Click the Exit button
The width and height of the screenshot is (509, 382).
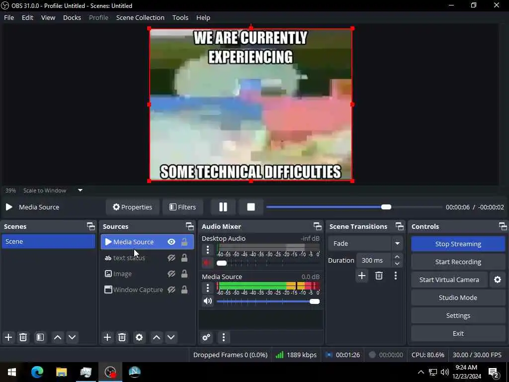[458, 333]
